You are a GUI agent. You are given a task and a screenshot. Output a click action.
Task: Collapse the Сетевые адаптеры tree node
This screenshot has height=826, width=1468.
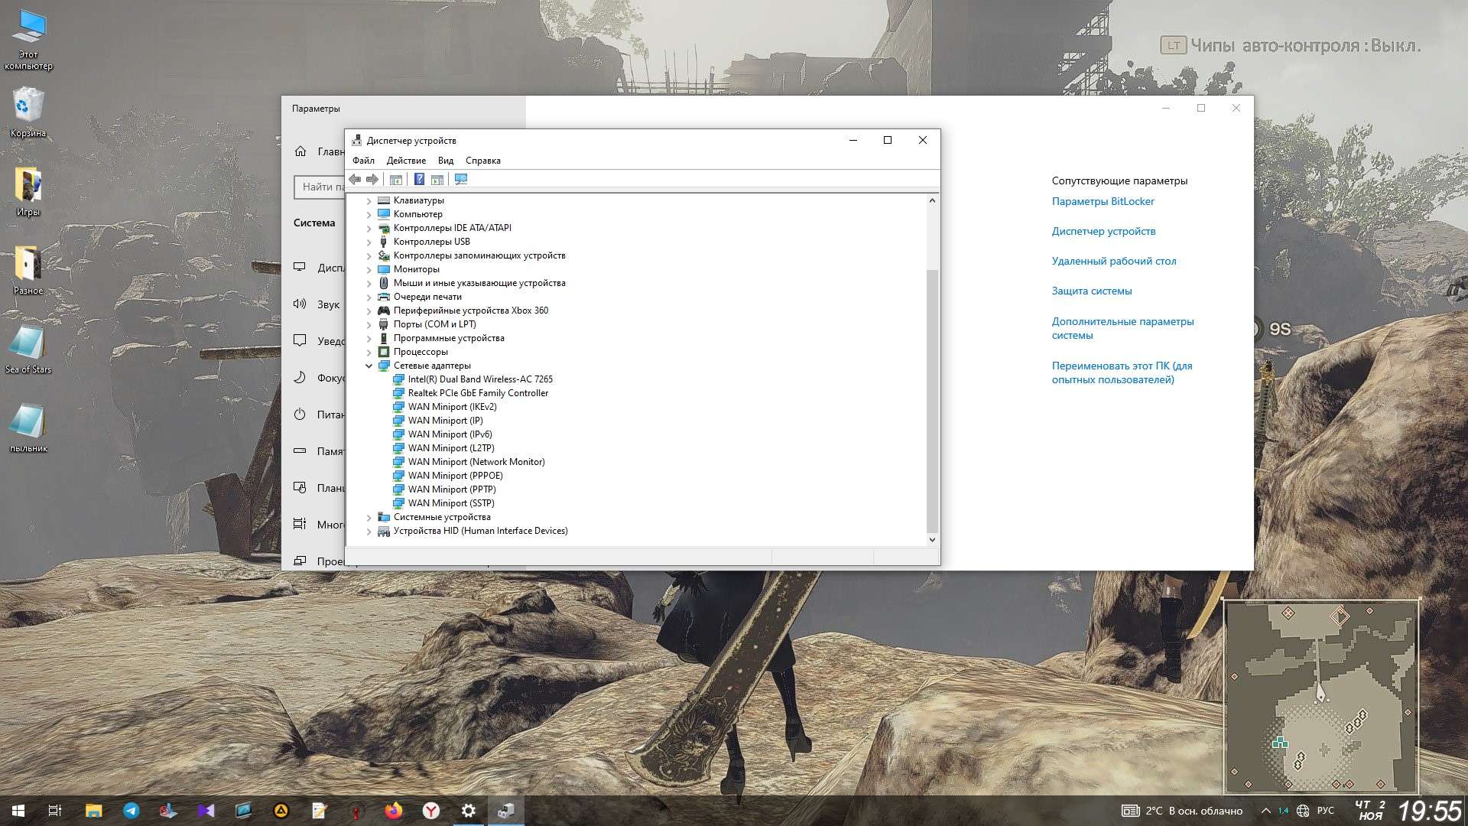click(369, 366)
